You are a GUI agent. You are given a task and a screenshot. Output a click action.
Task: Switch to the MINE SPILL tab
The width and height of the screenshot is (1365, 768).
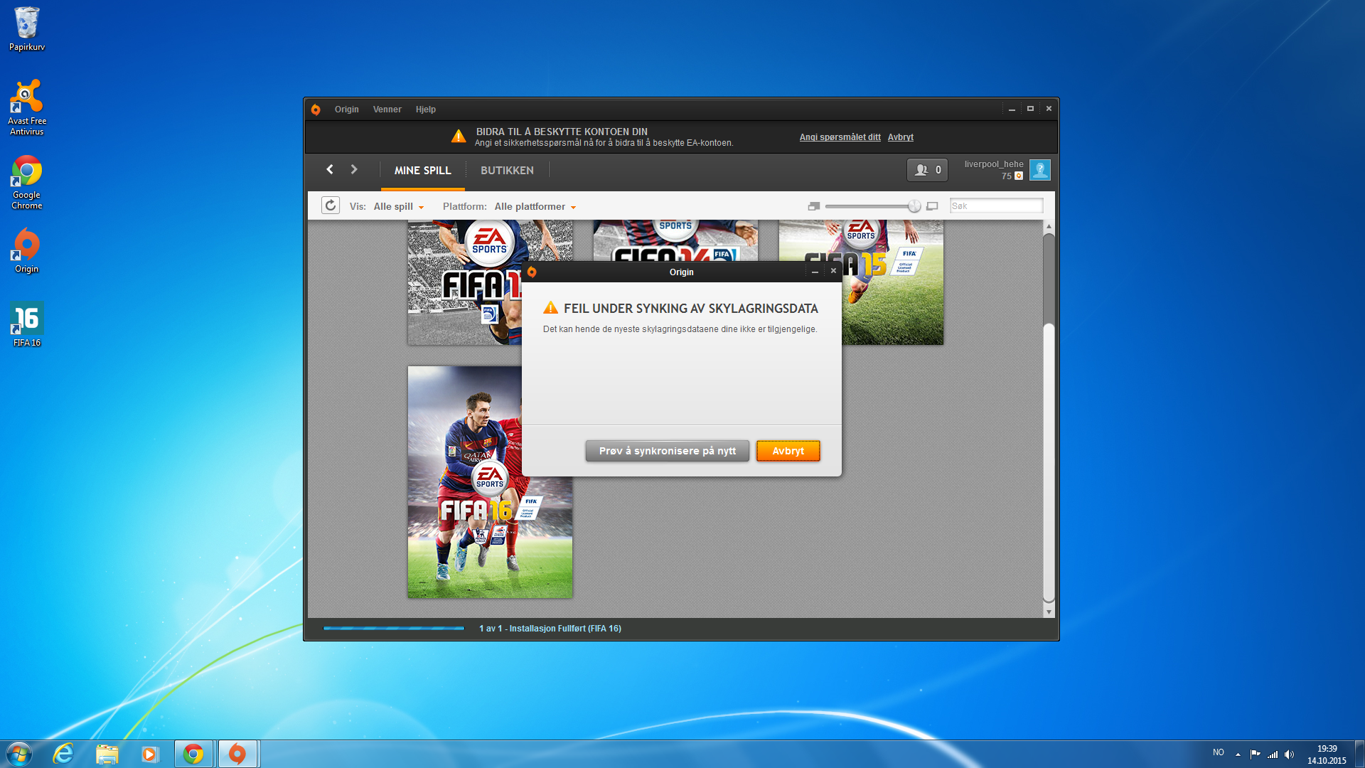pos(422,171)
